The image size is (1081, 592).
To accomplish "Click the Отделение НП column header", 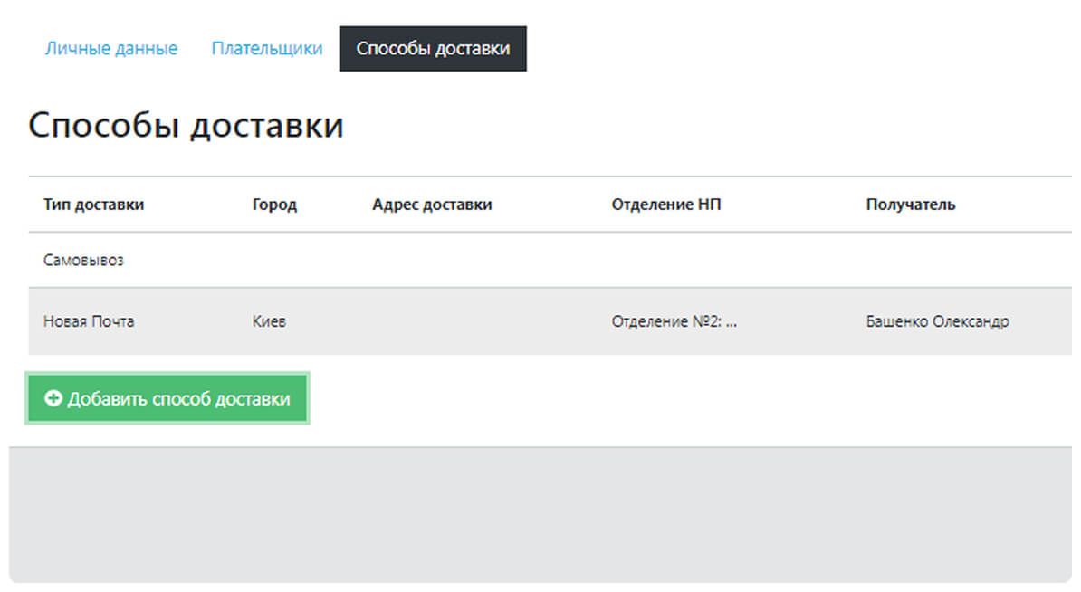I will point(666,205).
